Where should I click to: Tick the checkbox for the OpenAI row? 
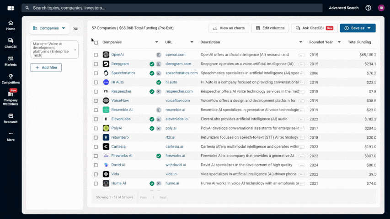click(96, 55)
